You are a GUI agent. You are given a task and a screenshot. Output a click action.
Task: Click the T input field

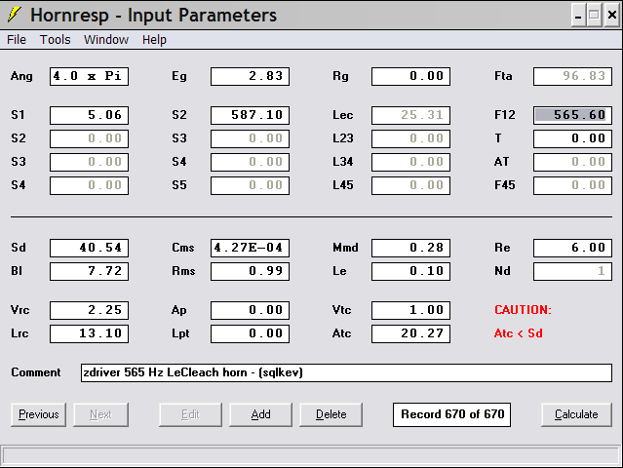coord(572,138)
